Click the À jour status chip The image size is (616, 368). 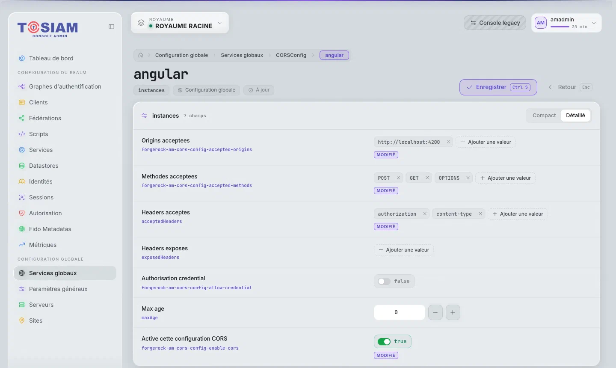tap(259, 90)
